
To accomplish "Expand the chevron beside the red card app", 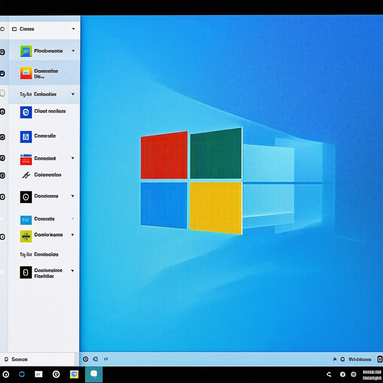I will pyautogui.click(x=73, y=158).
